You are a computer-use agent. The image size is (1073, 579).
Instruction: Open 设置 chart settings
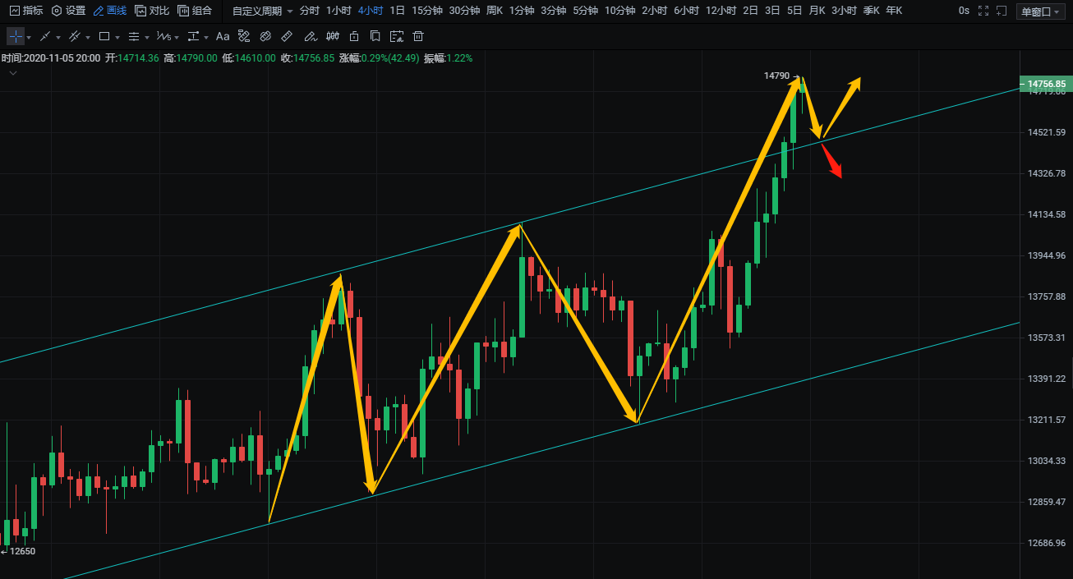click(68, 11)
